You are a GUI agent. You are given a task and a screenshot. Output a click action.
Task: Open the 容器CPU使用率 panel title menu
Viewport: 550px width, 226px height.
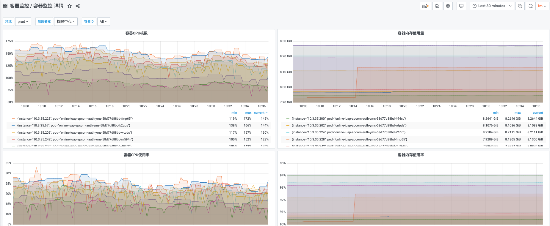137,155
